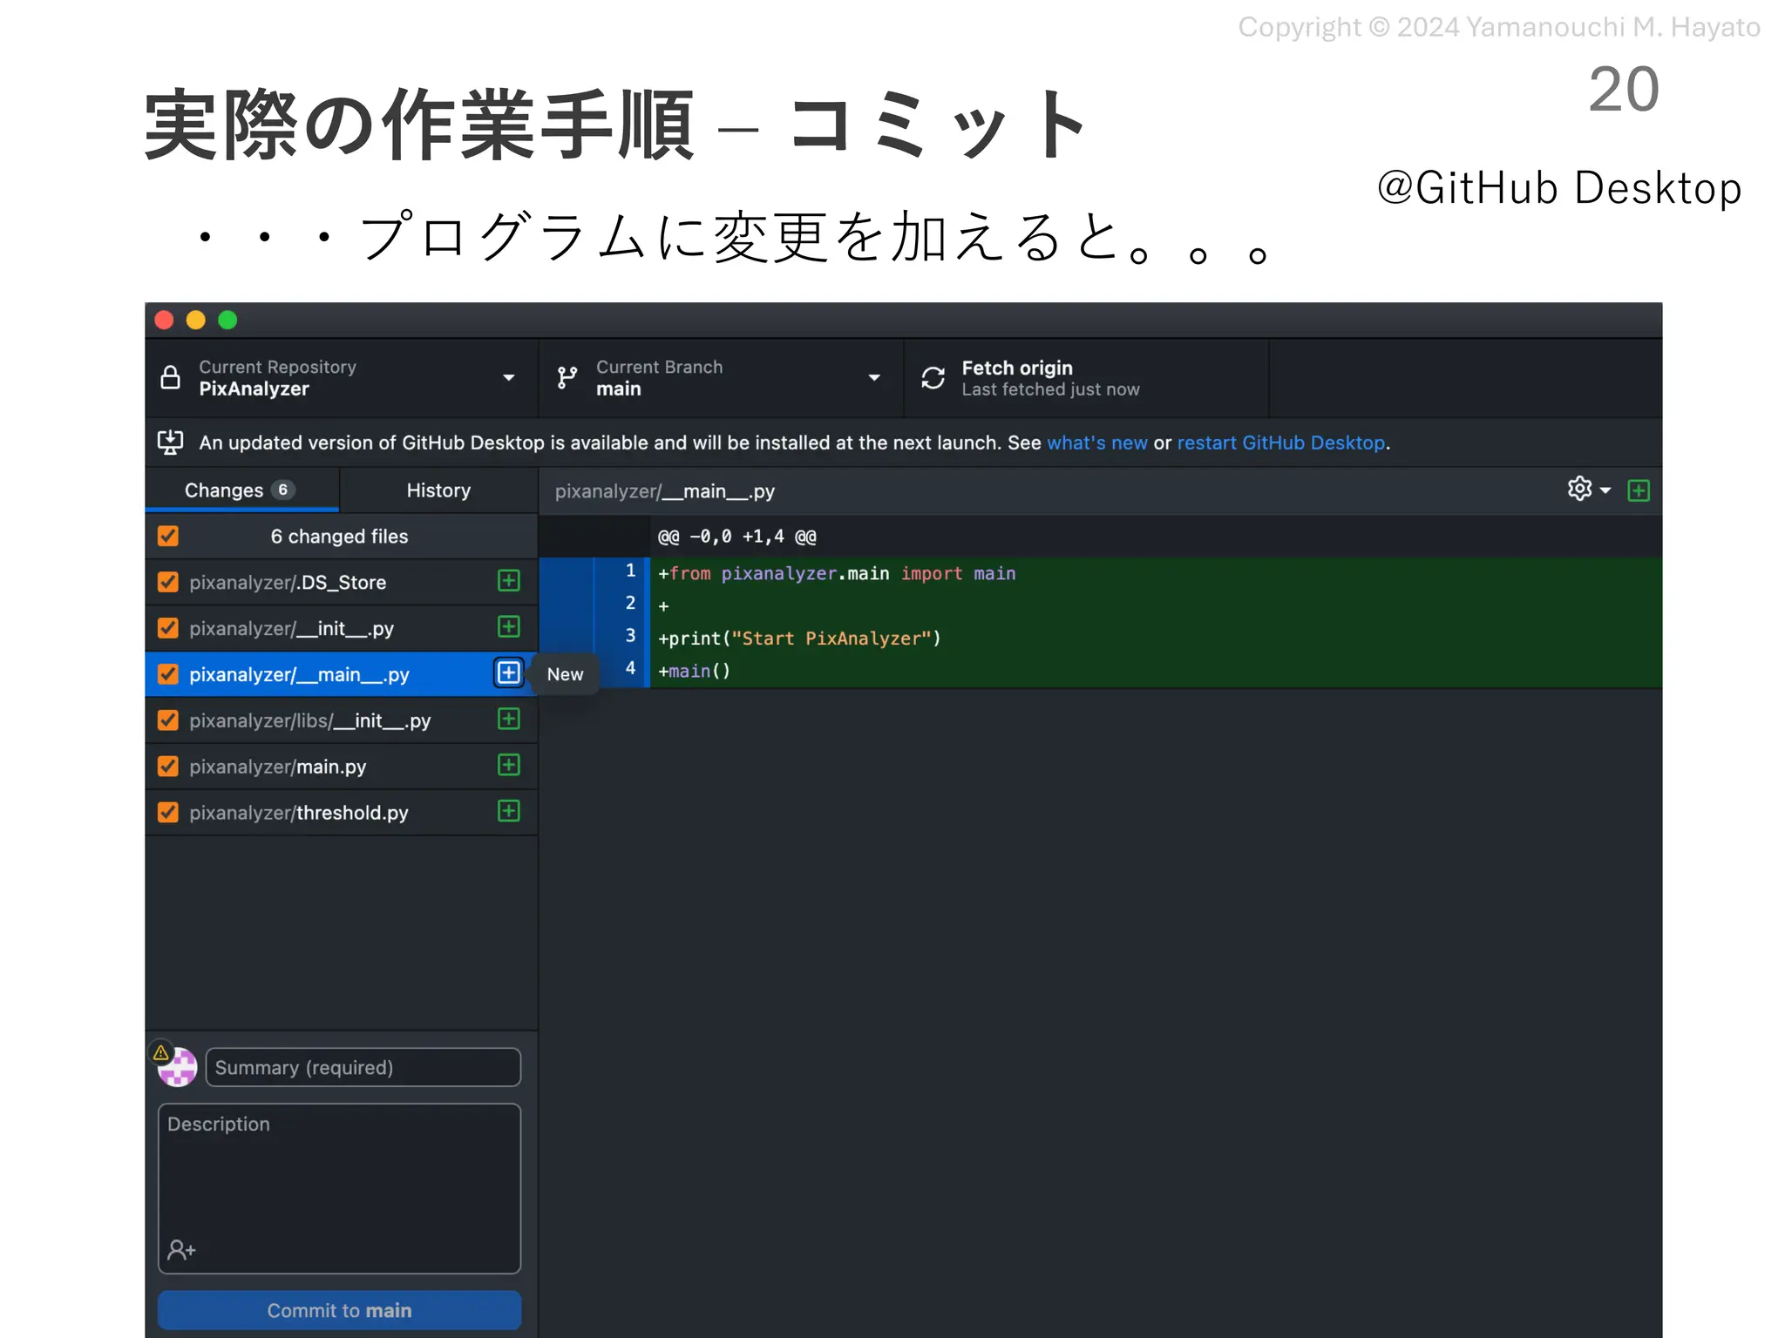Click Fetch origin button
Image resolution: width=1785 pixels, height=1338 pixels.
tap(1086, 378)
